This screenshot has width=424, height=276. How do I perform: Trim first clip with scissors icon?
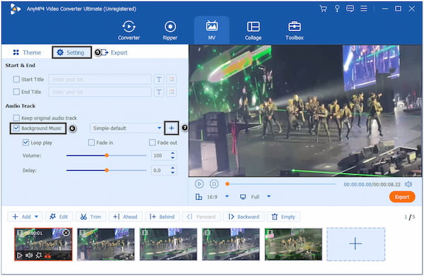click(x=48, y=256)
